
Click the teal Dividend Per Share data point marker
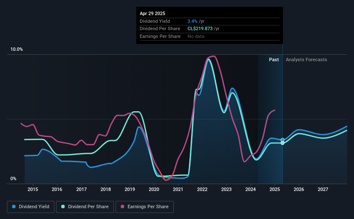tap(282, 143)
